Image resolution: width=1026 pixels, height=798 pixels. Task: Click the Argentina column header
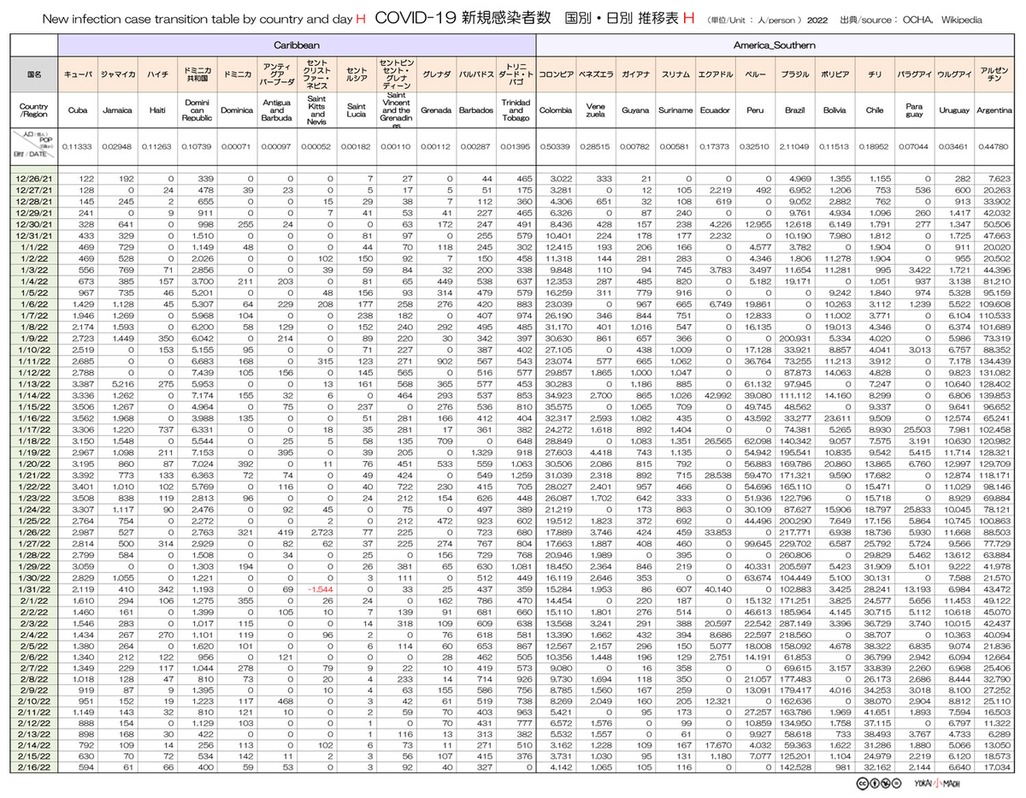994,111
